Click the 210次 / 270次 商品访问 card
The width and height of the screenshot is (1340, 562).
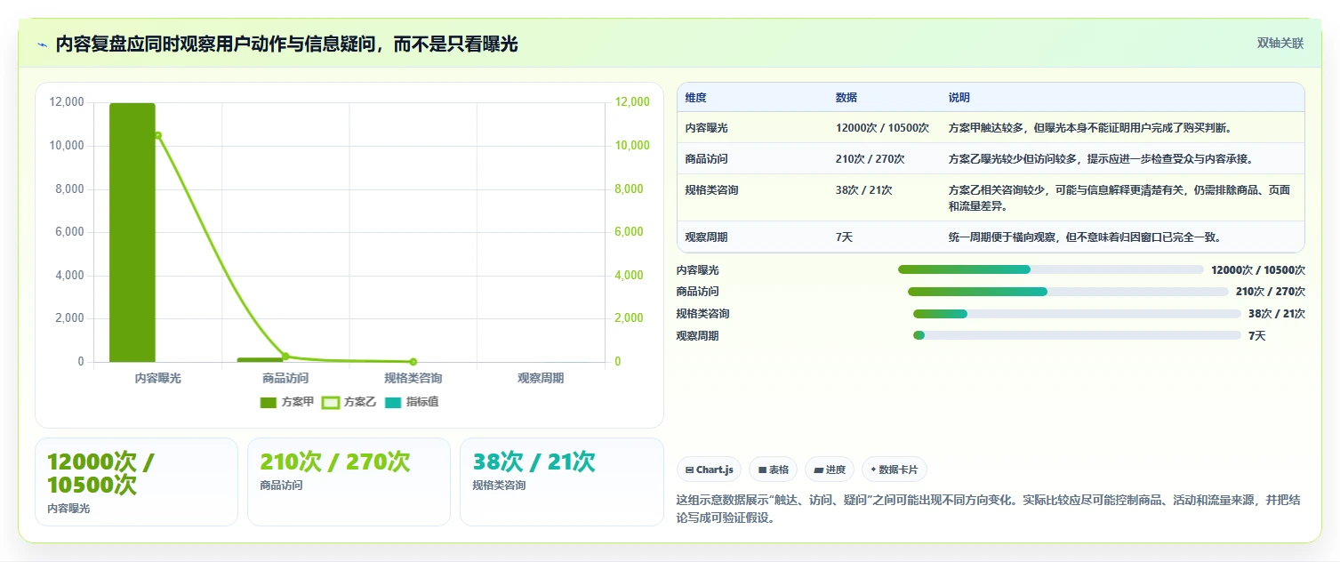(349, 482)
